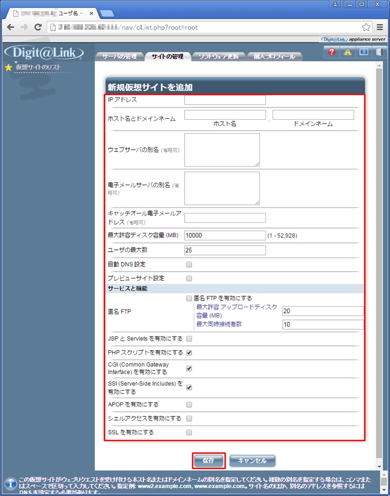Enable 自動 DNS 設定 checkbox
This screenshot has height=496, width=390.
tap(189, 265)
